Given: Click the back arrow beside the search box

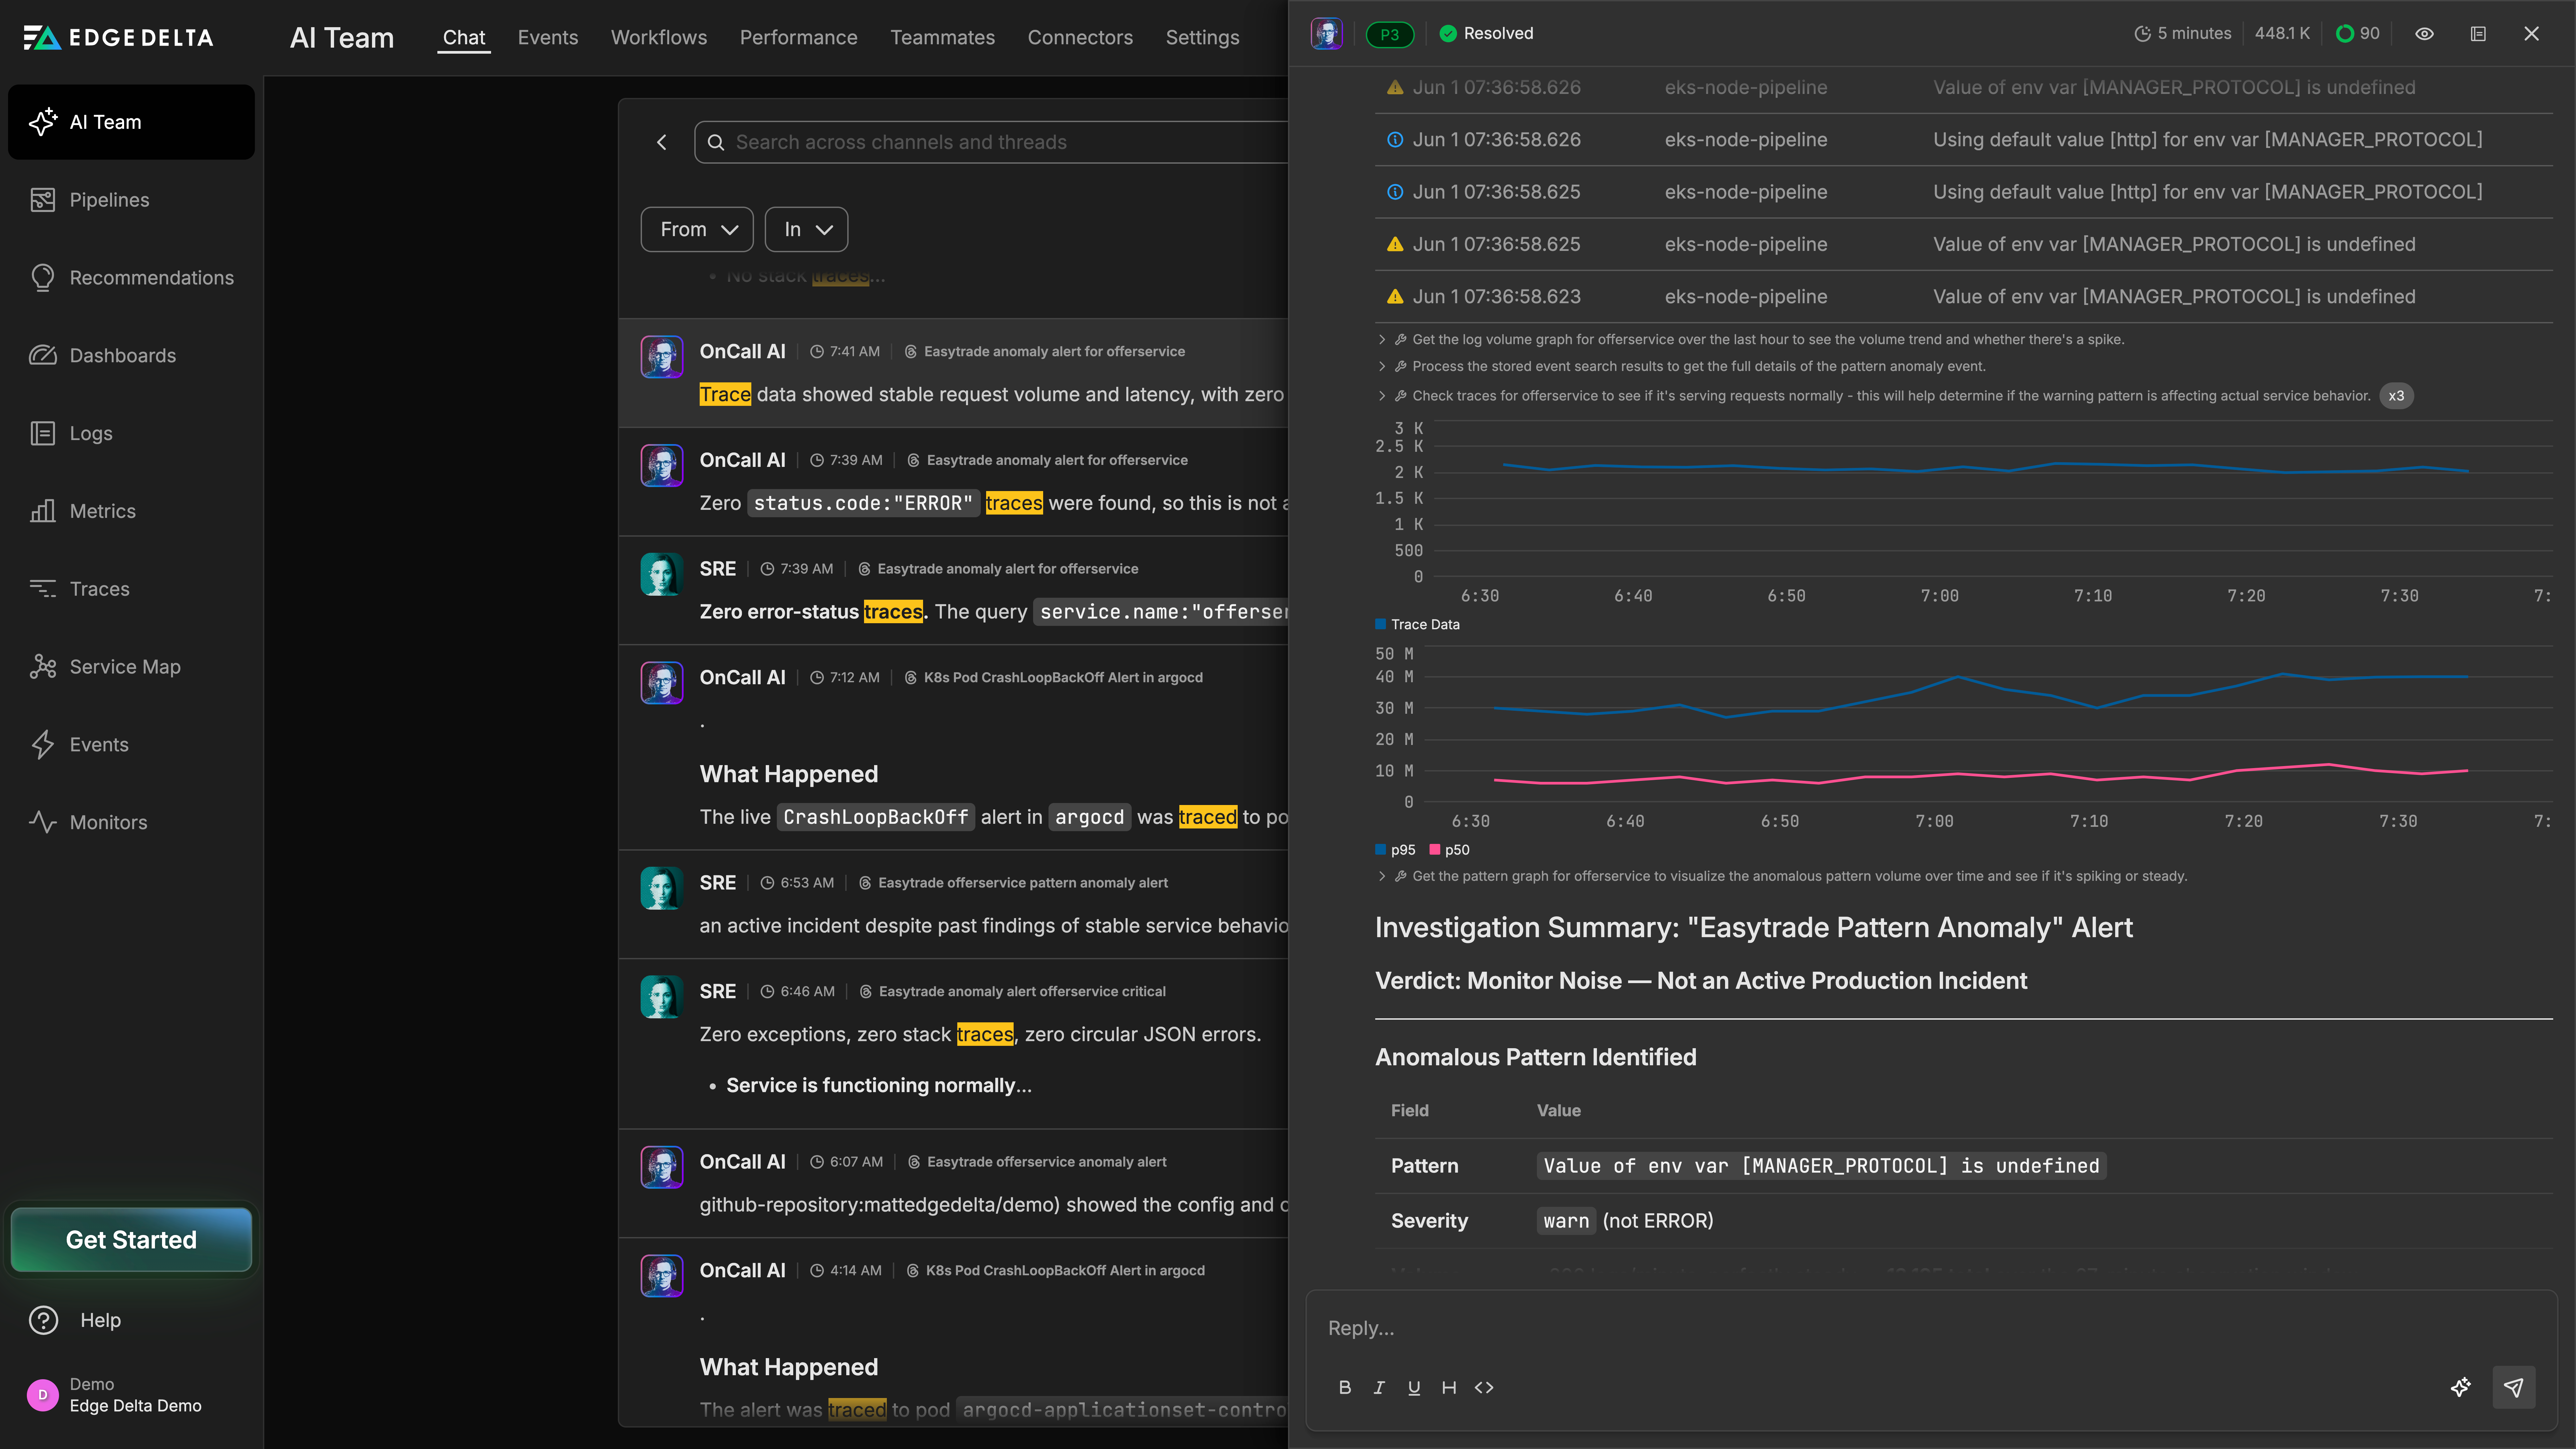Looking at the screenshot, I should pos(661,142).
